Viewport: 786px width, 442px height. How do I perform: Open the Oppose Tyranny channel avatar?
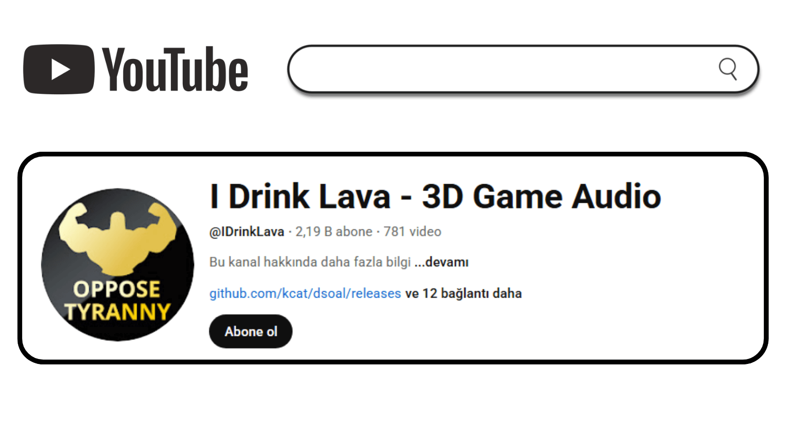pos(117,264)
